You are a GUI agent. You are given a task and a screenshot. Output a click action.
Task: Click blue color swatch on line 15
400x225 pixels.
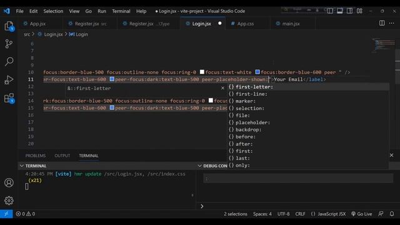[x=112, y=107]
